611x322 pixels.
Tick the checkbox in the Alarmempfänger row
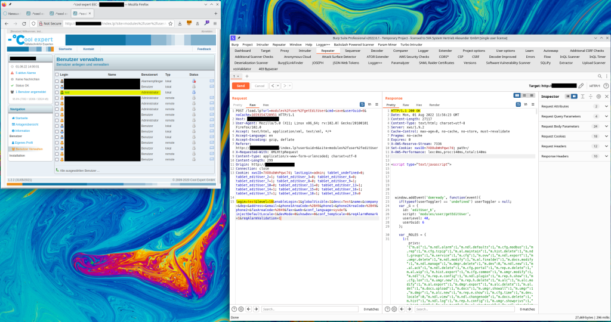click(57, 81)
